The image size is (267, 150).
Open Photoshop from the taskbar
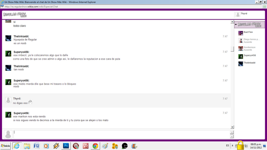coord(66,146)
